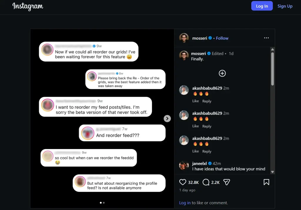Open the three-dot more options menu
This screenshot has height=210, width=301.
266,38
